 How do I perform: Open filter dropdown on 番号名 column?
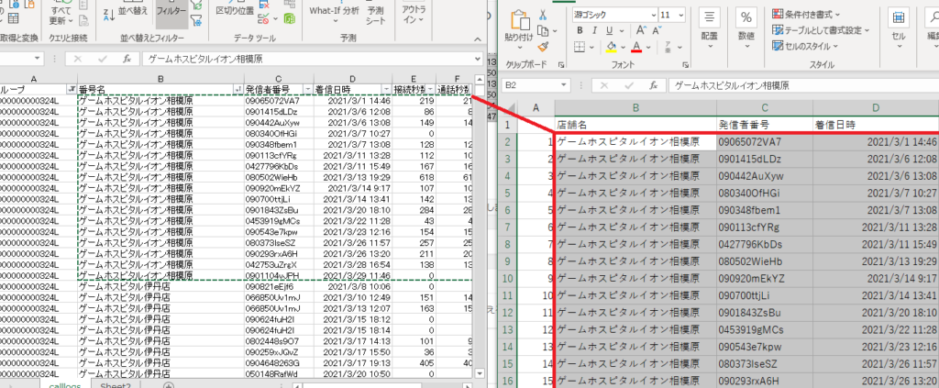pyautogui.click(x=239, y=89)
